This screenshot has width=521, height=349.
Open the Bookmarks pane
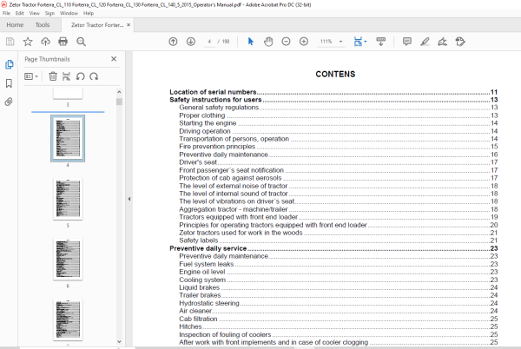click(9, 83)
